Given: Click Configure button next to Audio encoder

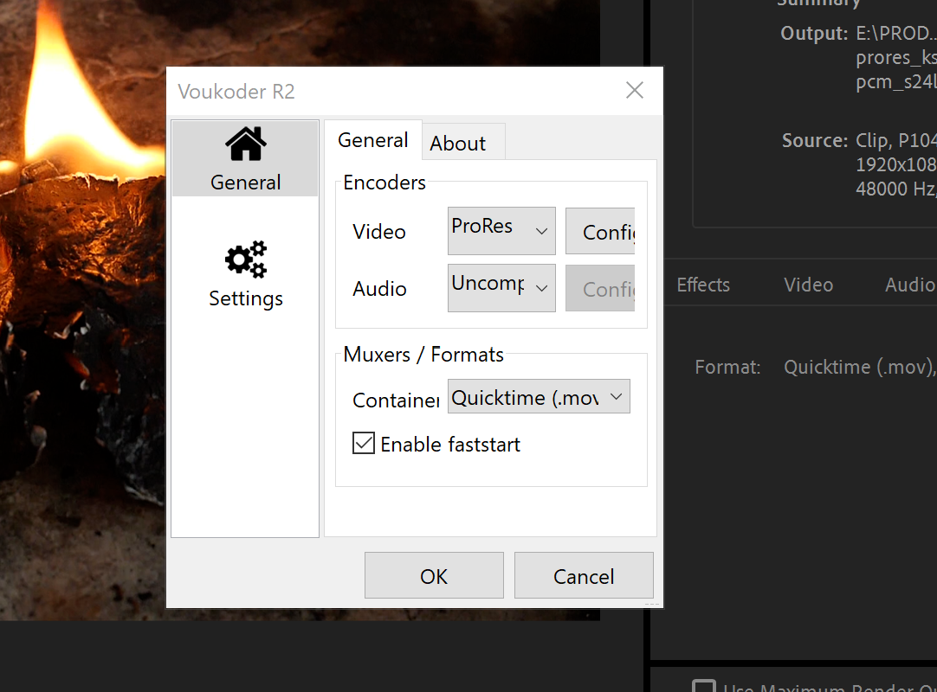Looking at the screenshot, I should point(600,289).
